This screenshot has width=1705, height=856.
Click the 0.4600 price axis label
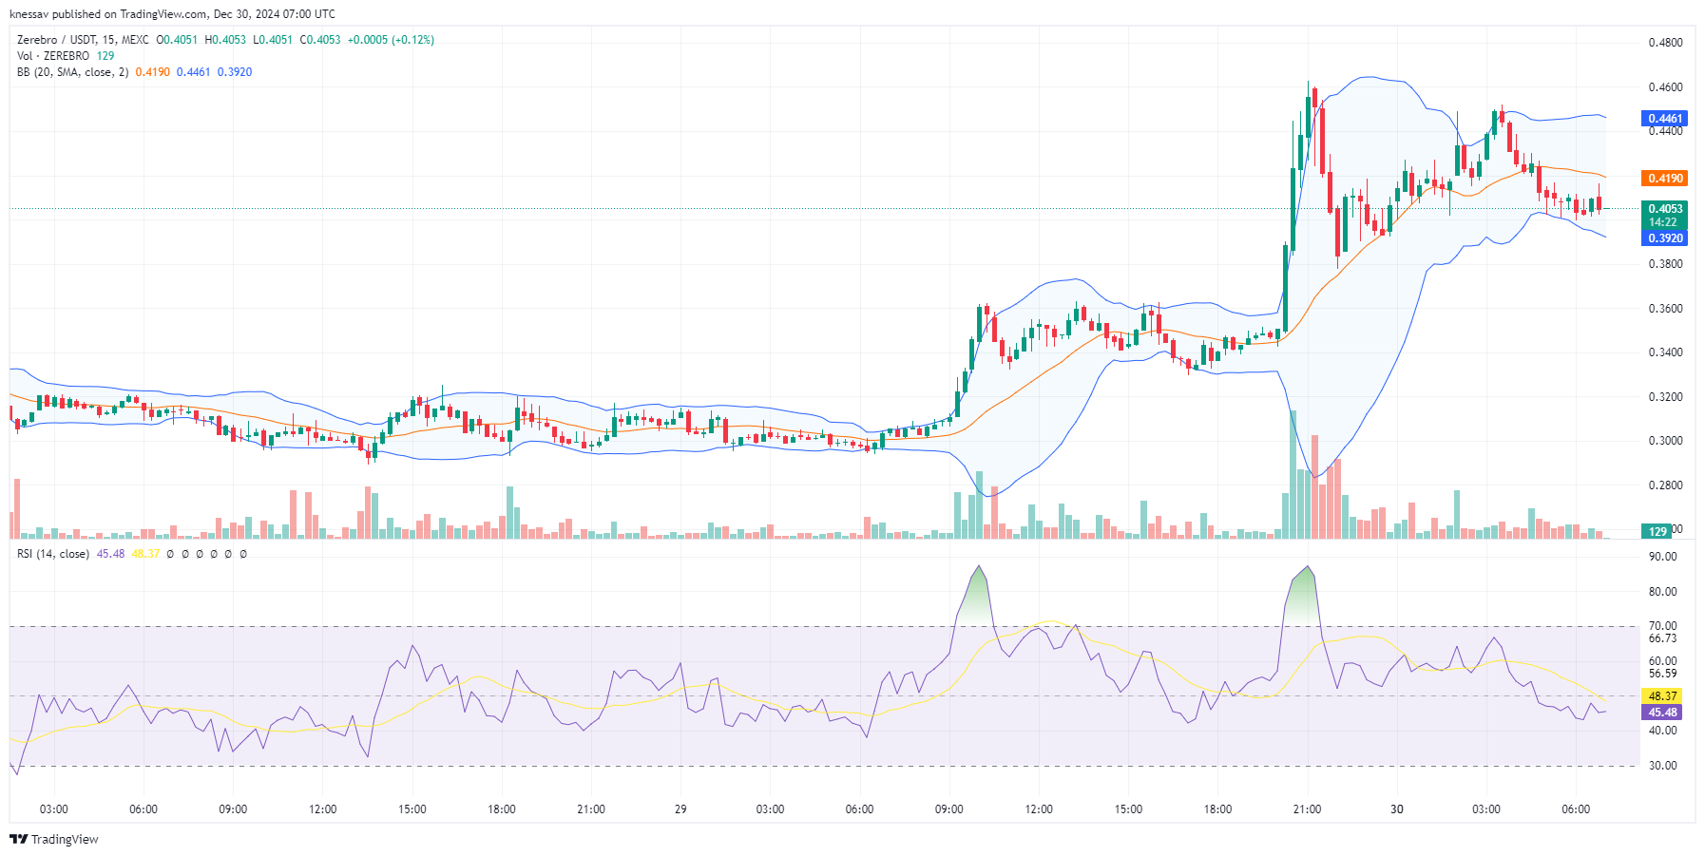[1665, 87]
